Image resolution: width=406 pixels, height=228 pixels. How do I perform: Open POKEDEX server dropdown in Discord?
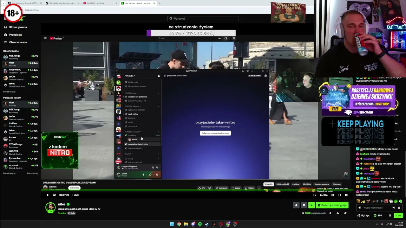[130, 76]
